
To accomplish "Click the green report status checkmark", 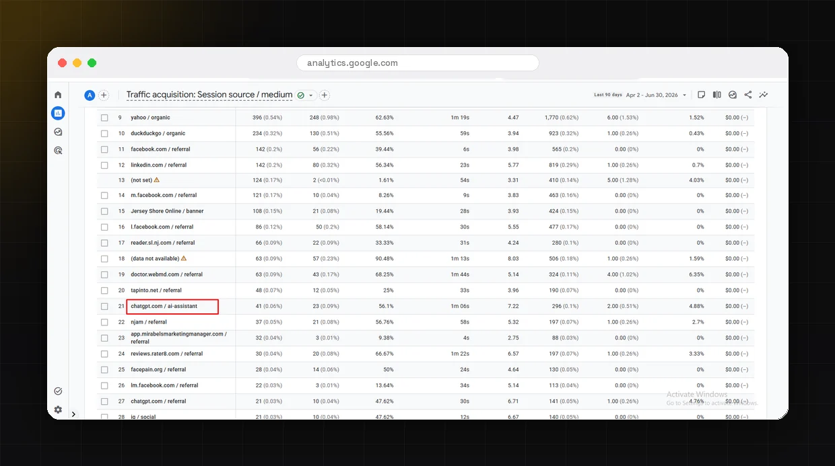I will point(300,95).
